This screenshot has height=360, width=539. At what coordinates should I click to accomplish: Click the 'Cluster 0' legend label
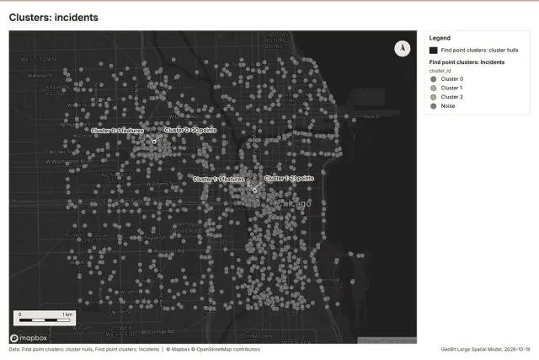coord(452,79)
